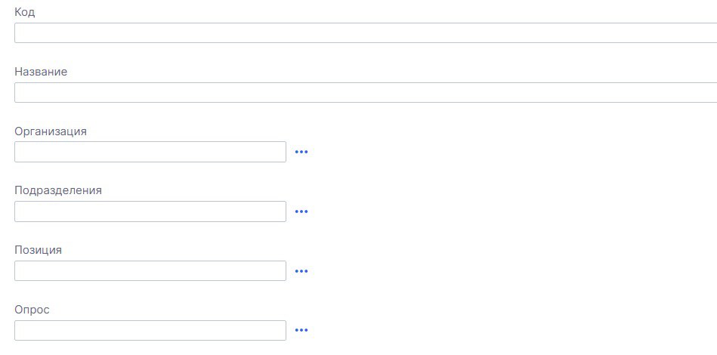This screenshot has width=717, height=355.
Task: Open the Опрос picker using three dots
Action: point(301,330)
